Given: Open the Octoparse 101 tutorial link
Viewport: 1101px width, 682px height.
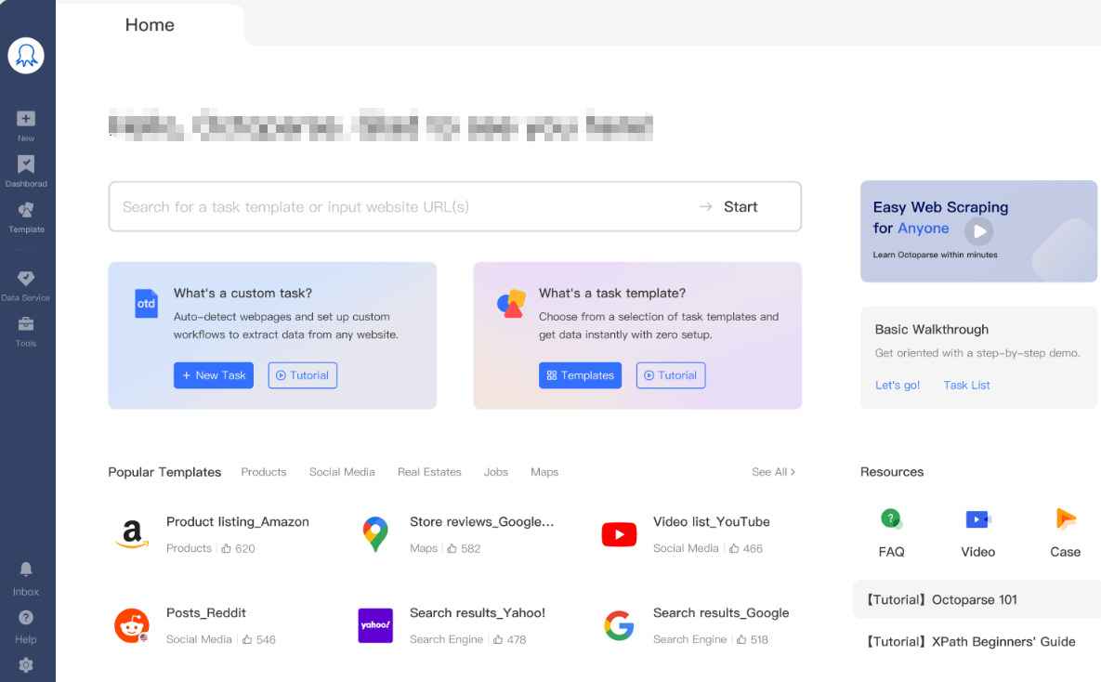Looking at the screenshot, I should click(x=976, y=600).
